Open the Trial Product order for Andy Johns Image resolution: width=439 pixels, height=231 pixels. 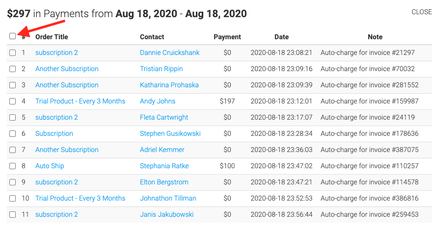pos(80,101)
